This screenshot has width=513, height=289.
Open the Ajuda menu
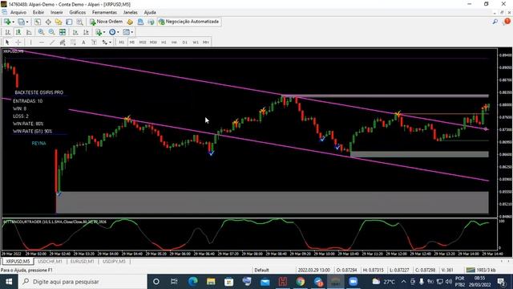(x=150, y=13)
